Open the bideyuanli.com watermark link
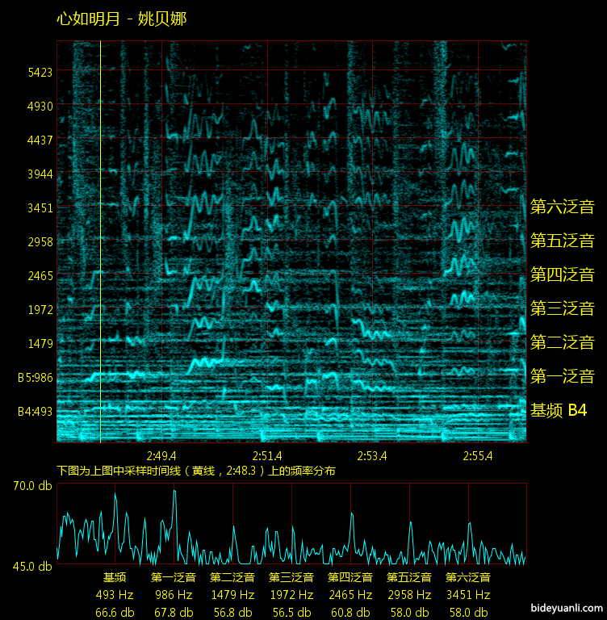The width and height of the screenshot is (607, 620). coord(567,608)
